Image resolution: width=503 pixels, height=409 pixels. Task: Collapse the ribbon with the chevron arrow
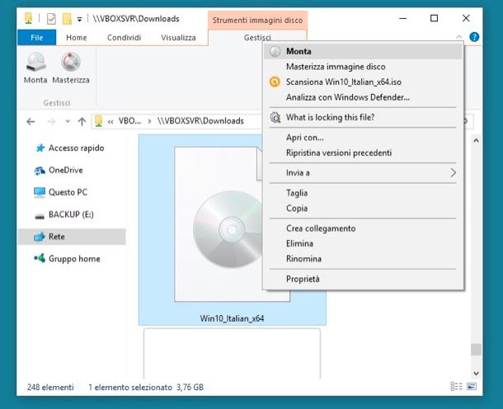[x=458, y=37]
